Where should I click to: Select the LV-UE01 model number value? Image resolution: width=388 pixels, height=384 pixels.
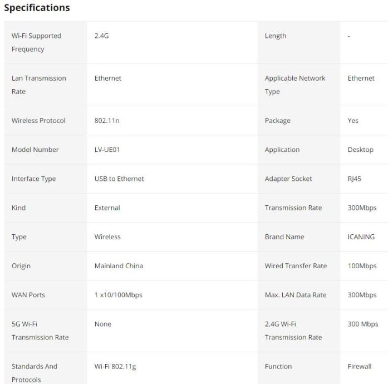point(109,150)
